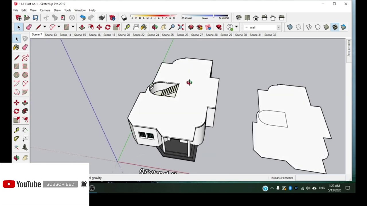Click the Zoom Extents tool

pyautogui.click(x=181, y=27)
